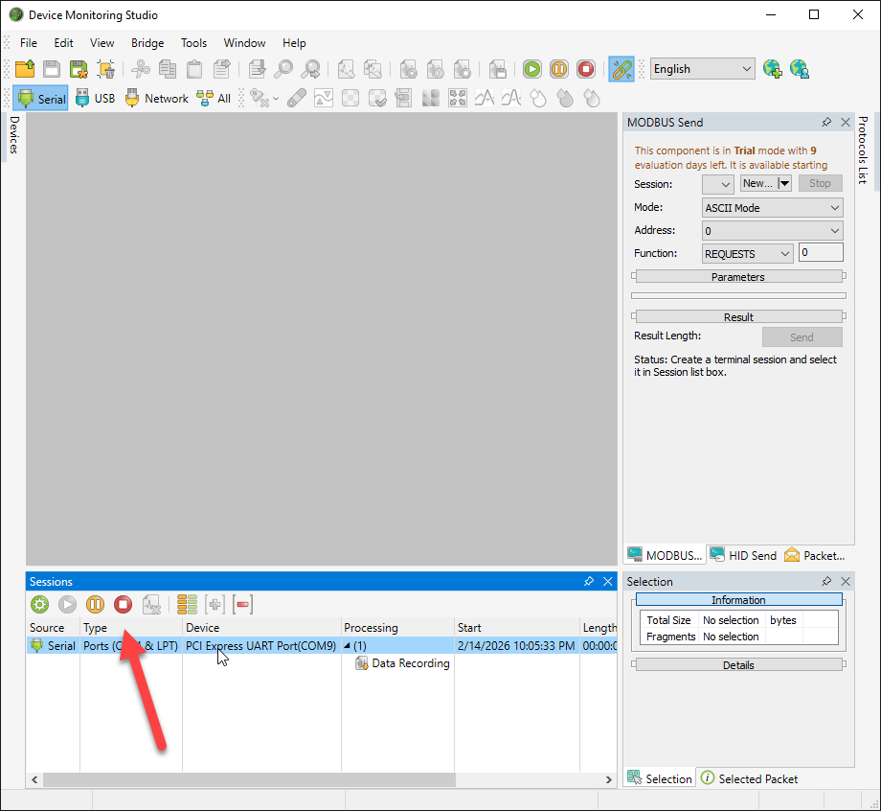Open the Bridge menu
The height and width of the screenshot is (811, 881).
[147, 43]
